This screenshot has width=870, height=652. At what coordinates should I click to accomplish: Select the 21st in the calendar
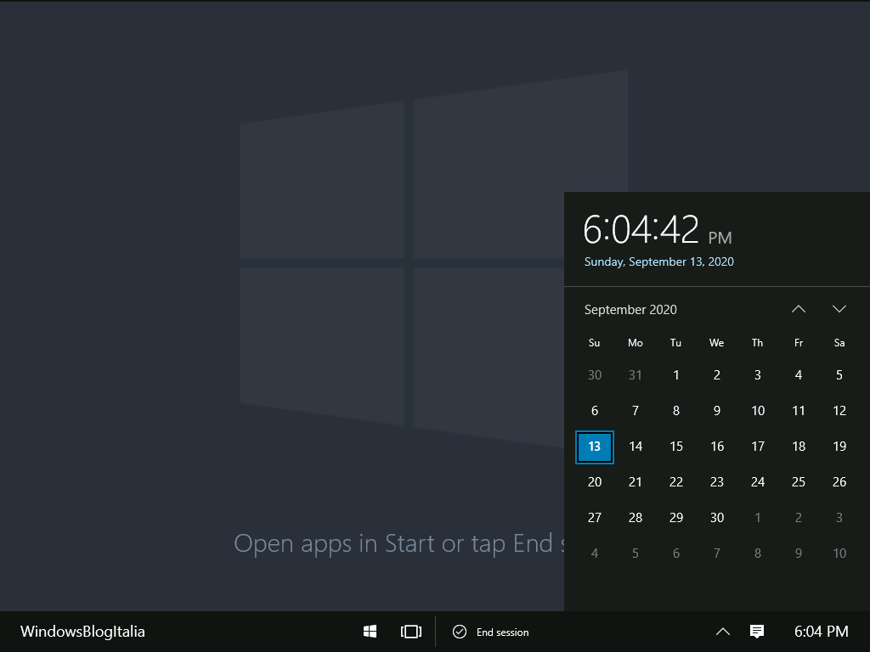[x=636, y=482]
